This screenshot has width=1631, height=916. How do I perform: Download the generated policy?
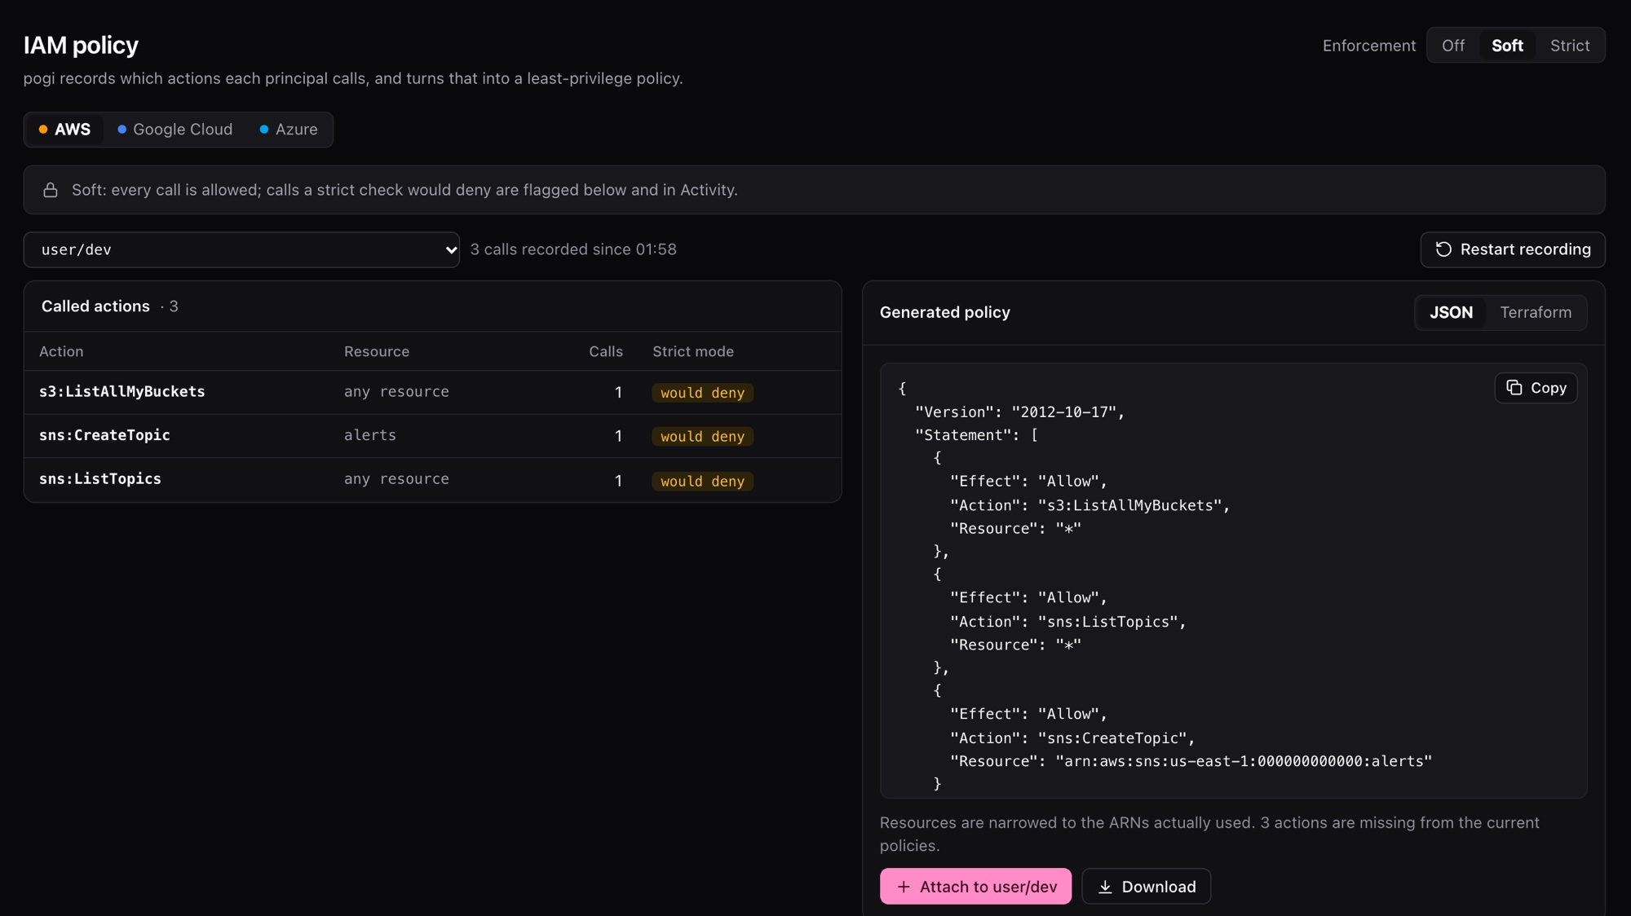pyautogui.click(x=1146, y=887)
